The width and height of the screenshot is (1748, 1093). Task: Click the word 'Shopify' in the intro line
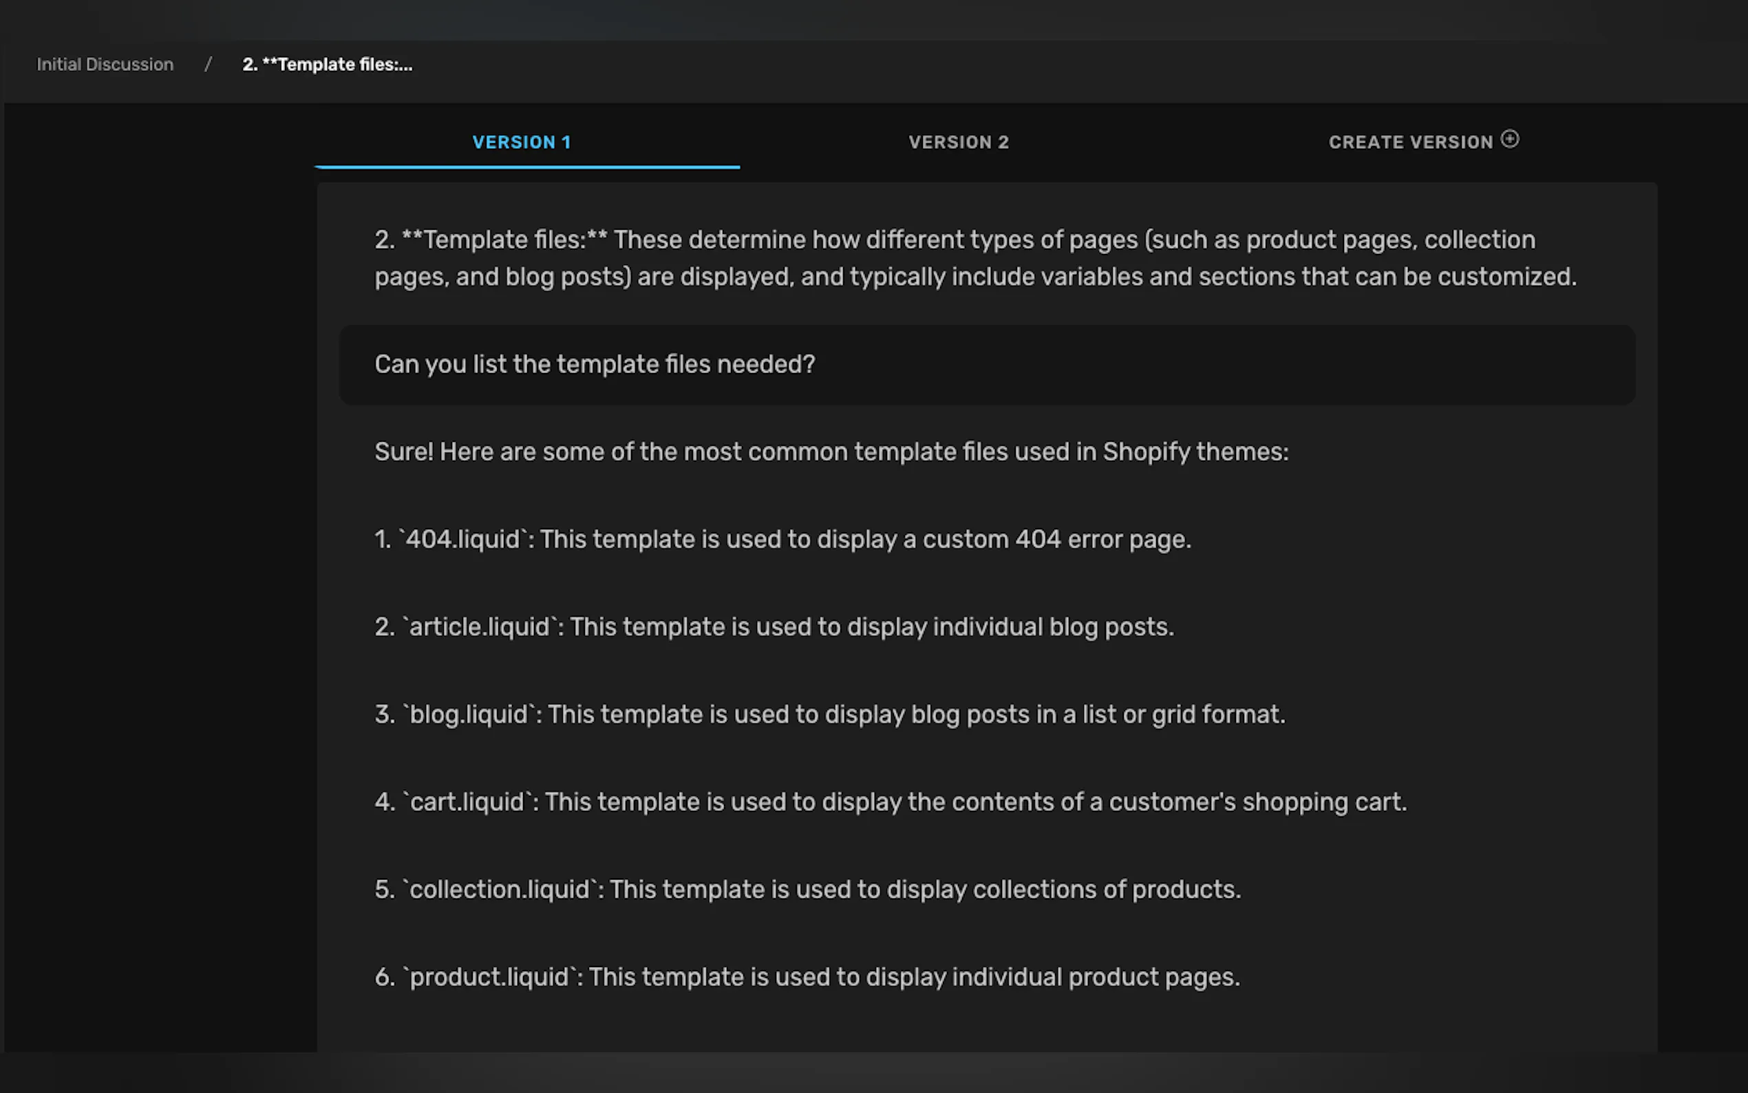(x=1146, y=452)
